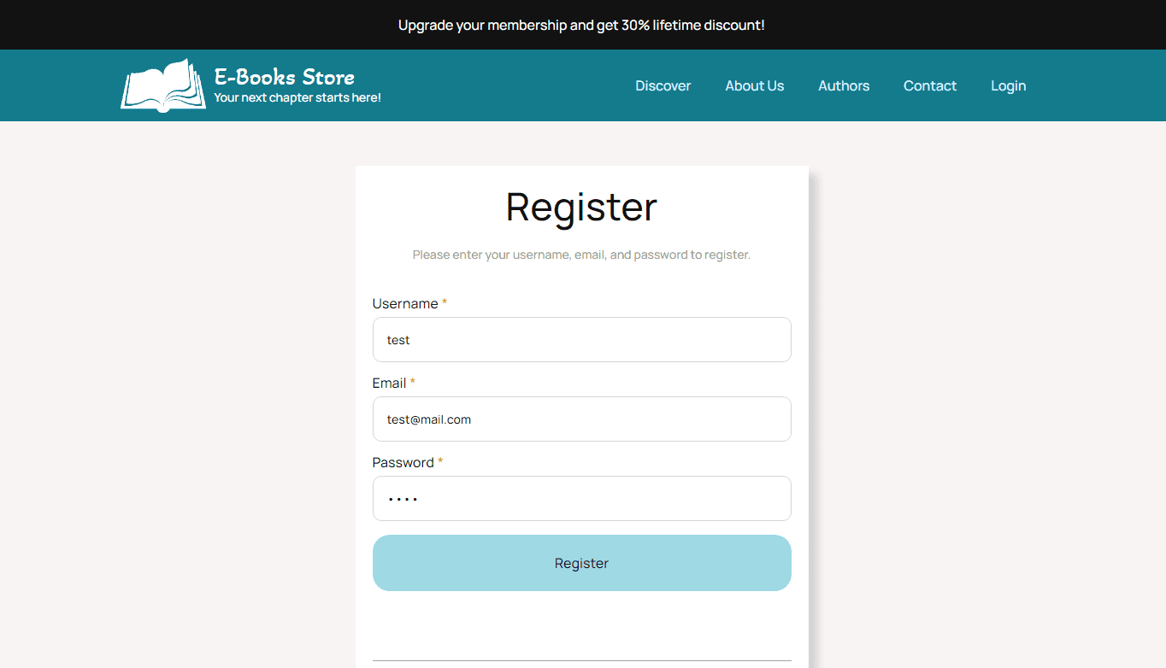Click the Email field label
The image size is (1166, 668).
click(x=389, y=384)
